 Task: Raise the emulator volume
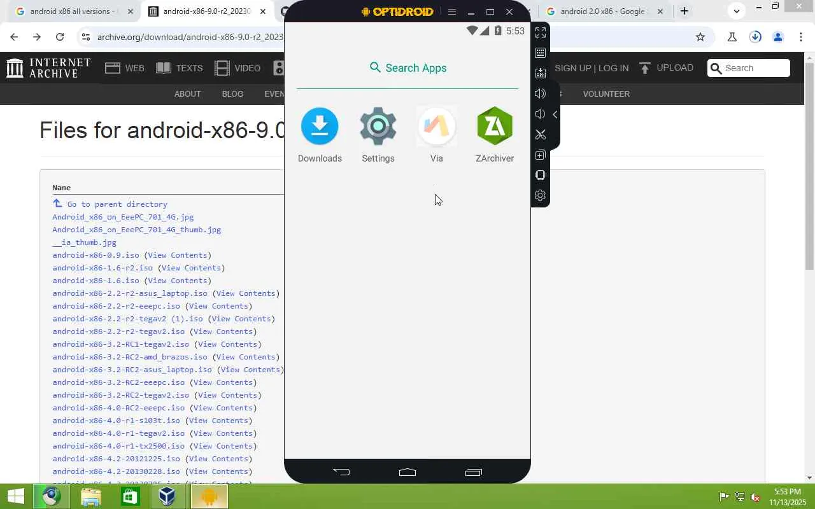[541, 94]
